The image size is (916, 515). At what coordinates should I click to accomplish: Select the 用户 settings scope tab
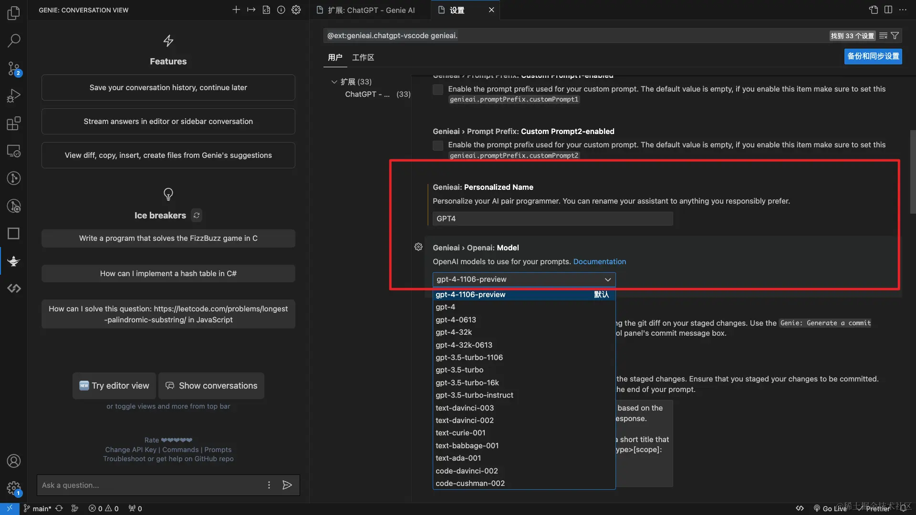pos(335,58)
